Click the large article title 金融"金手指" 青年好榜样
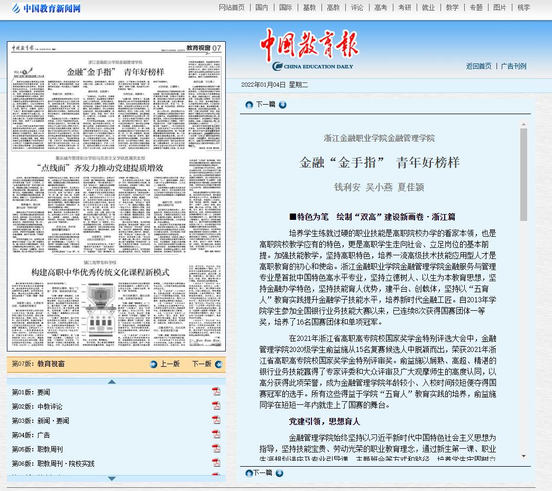 tap(380, 163)
